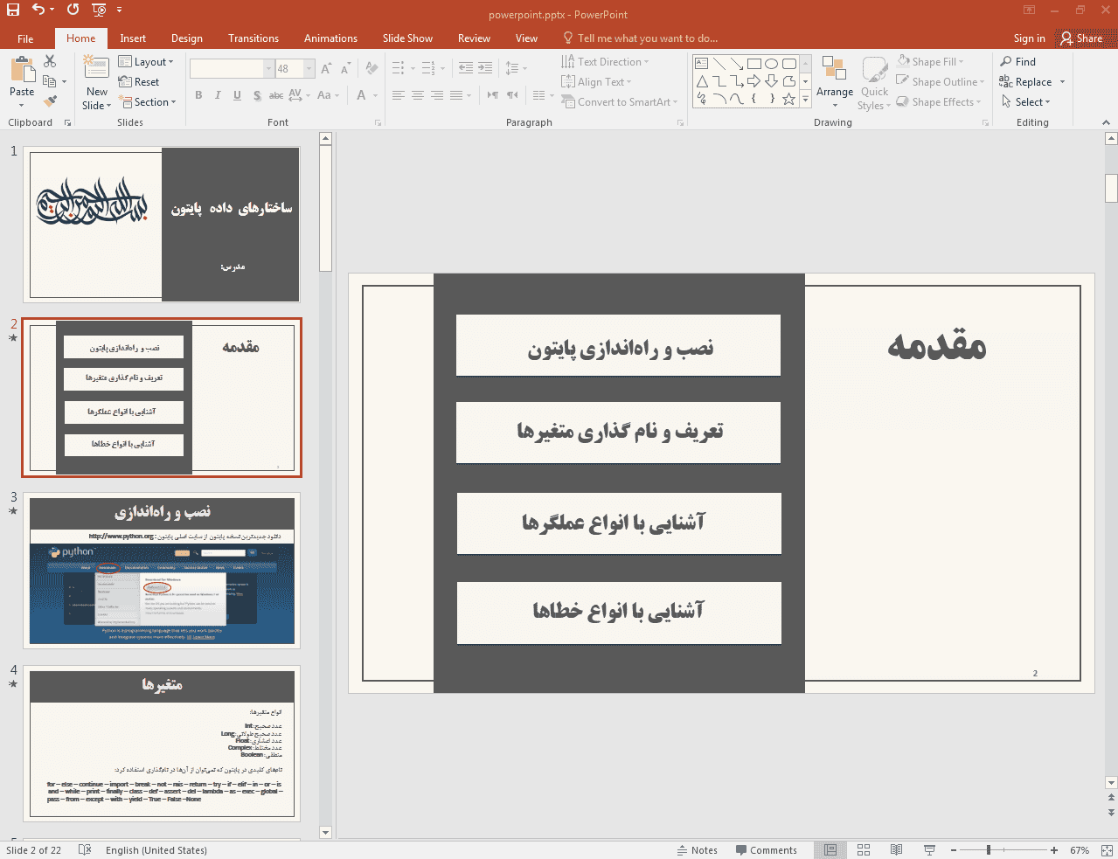The width and height of the screenshot is (1118, 859).
Task: Fit slide to current window icon
Action: 1107,850
